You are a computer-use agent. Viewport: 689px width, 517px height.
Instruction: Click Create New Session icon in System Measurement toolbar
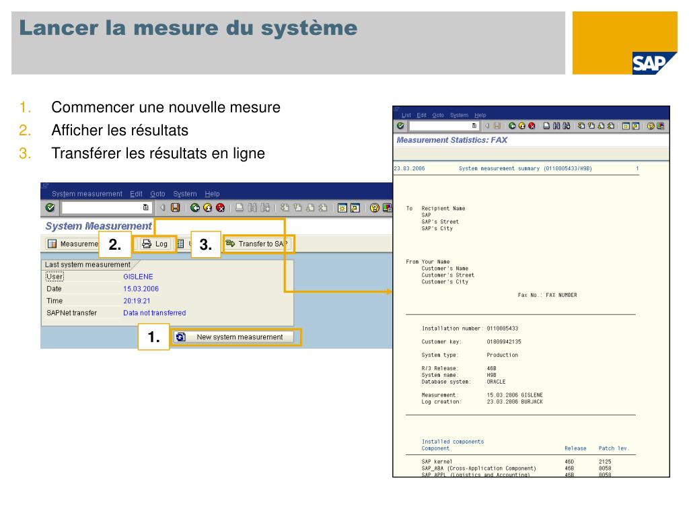(x=342, y=207)
